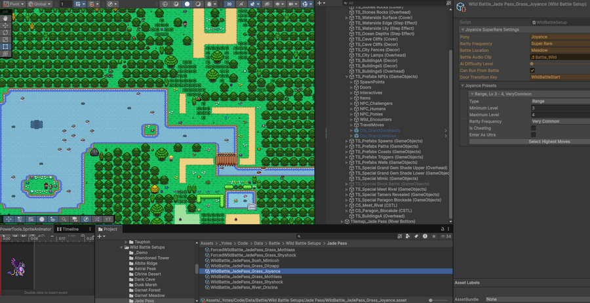
Task: Select the Project tab
Action: pos(108,230)
